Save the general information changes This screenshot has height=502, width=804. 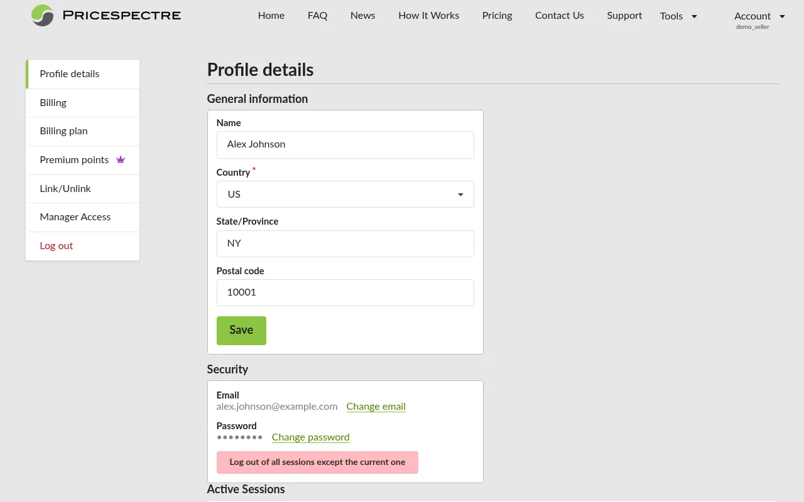click(x=241, y=330)
